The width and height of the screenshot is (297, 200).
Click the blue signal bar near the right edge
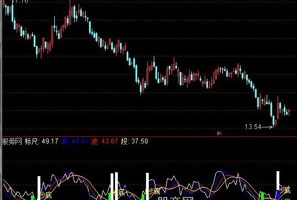pyautogui.click(x=278, y=195)
